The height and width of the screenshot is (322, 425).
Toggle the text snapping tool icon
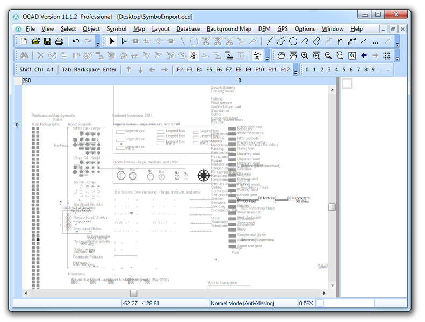257,55
